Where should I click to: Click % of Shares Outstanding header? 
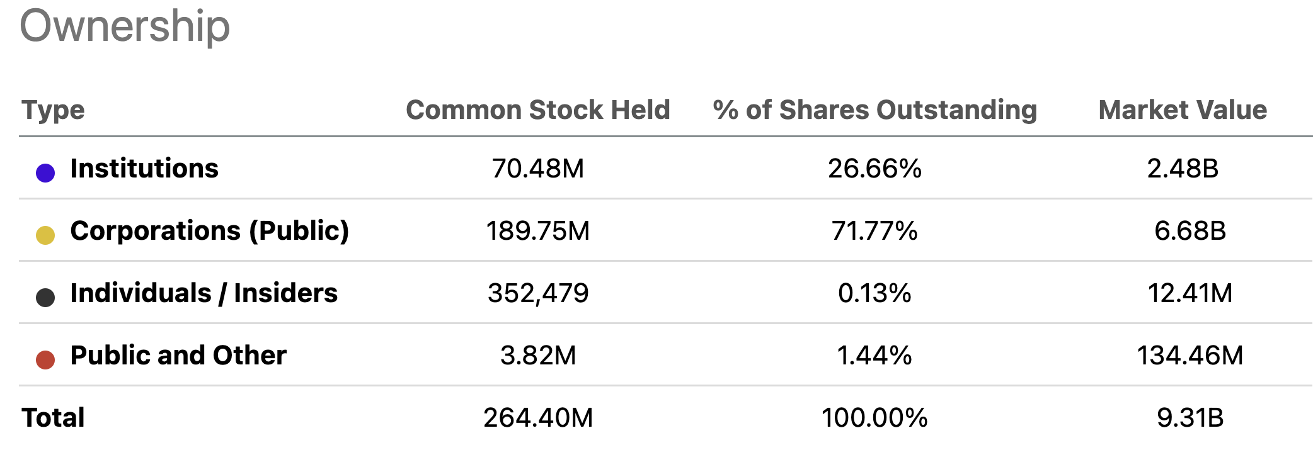pos(874,110)
